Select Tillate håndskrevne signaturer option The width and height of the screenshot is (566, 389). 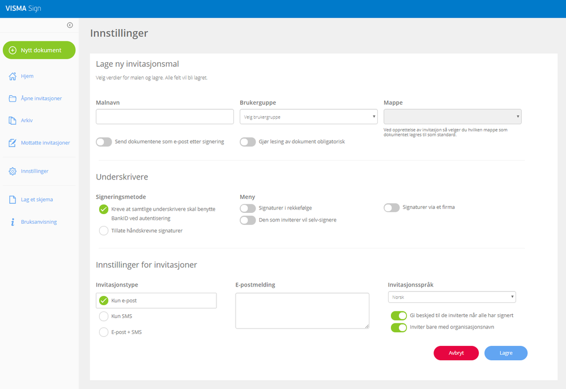point(104,230)
